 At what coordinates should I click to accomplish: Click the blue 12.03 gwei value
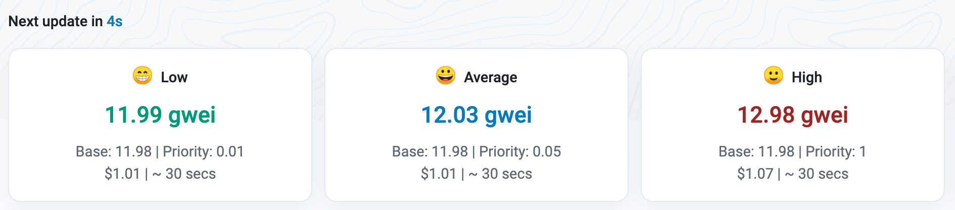pos(476,115)
